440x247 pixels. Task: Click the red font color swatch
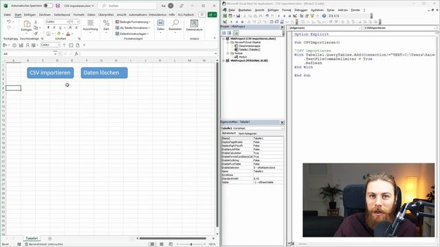tap(68, 34)
